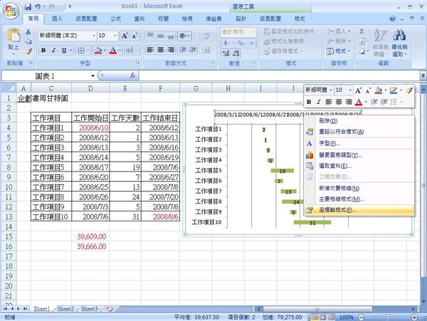Click the increase indent icon in ribbon
Screen dimensions: 427x321
pyautogui.click(x=193, y=50)
